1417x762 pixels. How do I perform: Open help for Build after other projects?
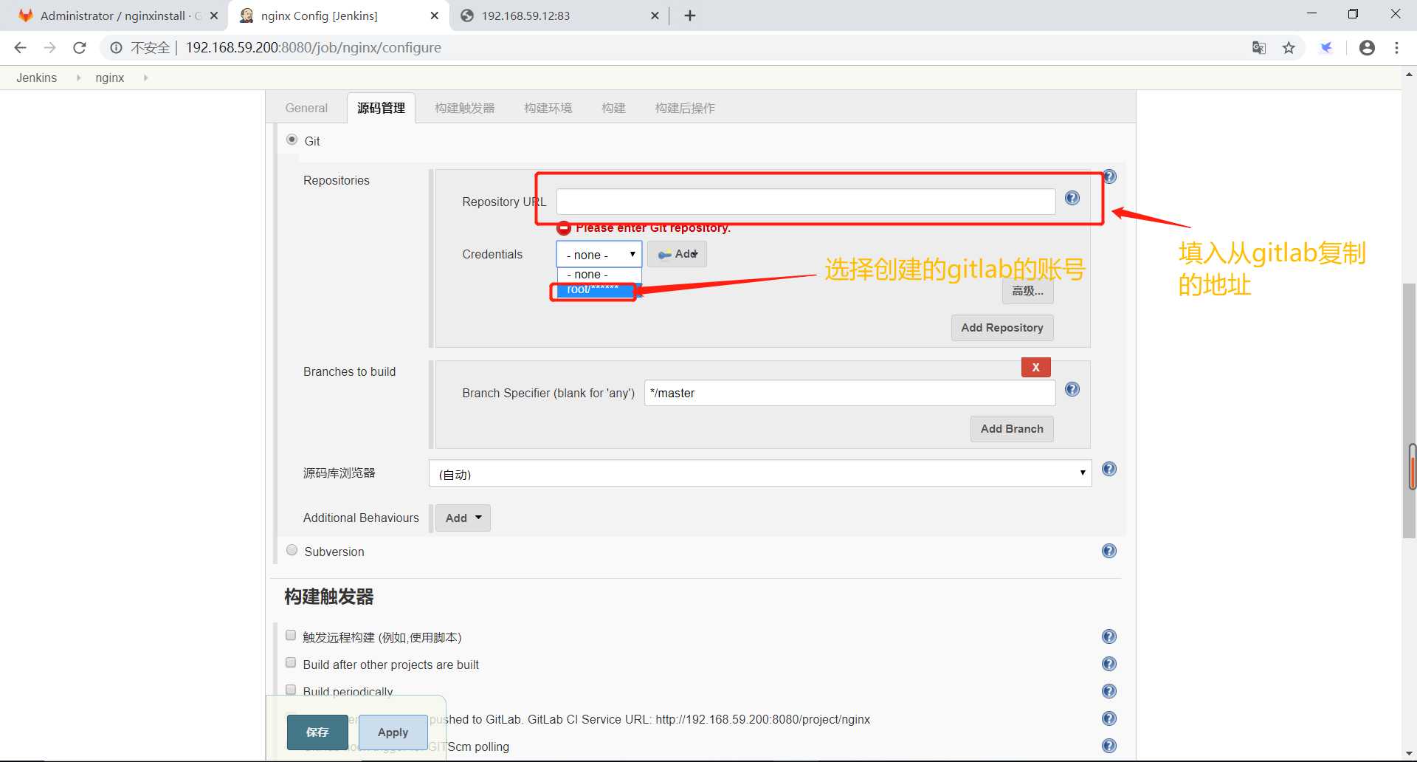1109,664
